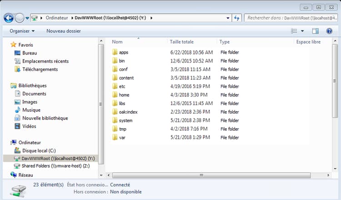The width and height of the screenshot is (341, 200).
Task: Click the apps date 6/22/2018 10:56 AM
Action: (191, 52)
